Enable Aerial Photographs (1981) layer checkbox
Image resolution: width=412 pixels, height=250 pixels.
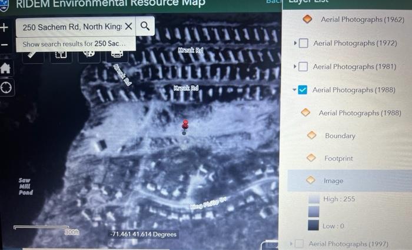point(303,66)
